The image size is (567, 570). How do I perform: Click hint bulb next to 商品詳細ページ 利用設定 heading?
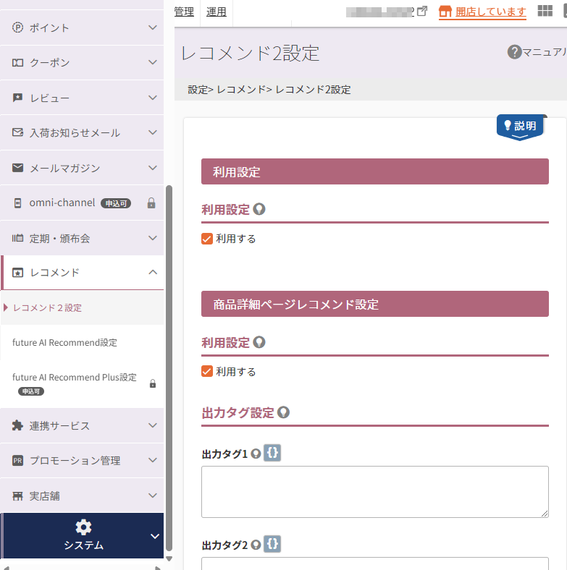click(x=259, y=342)
